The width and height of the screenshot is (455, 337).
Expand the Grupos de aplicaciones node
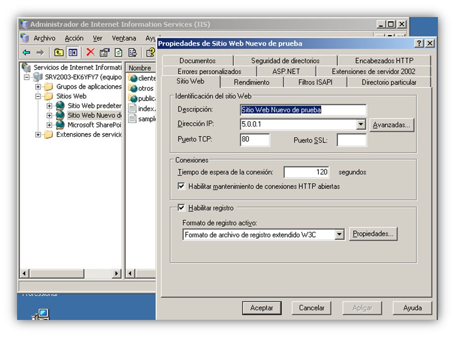tap(38, 86)
